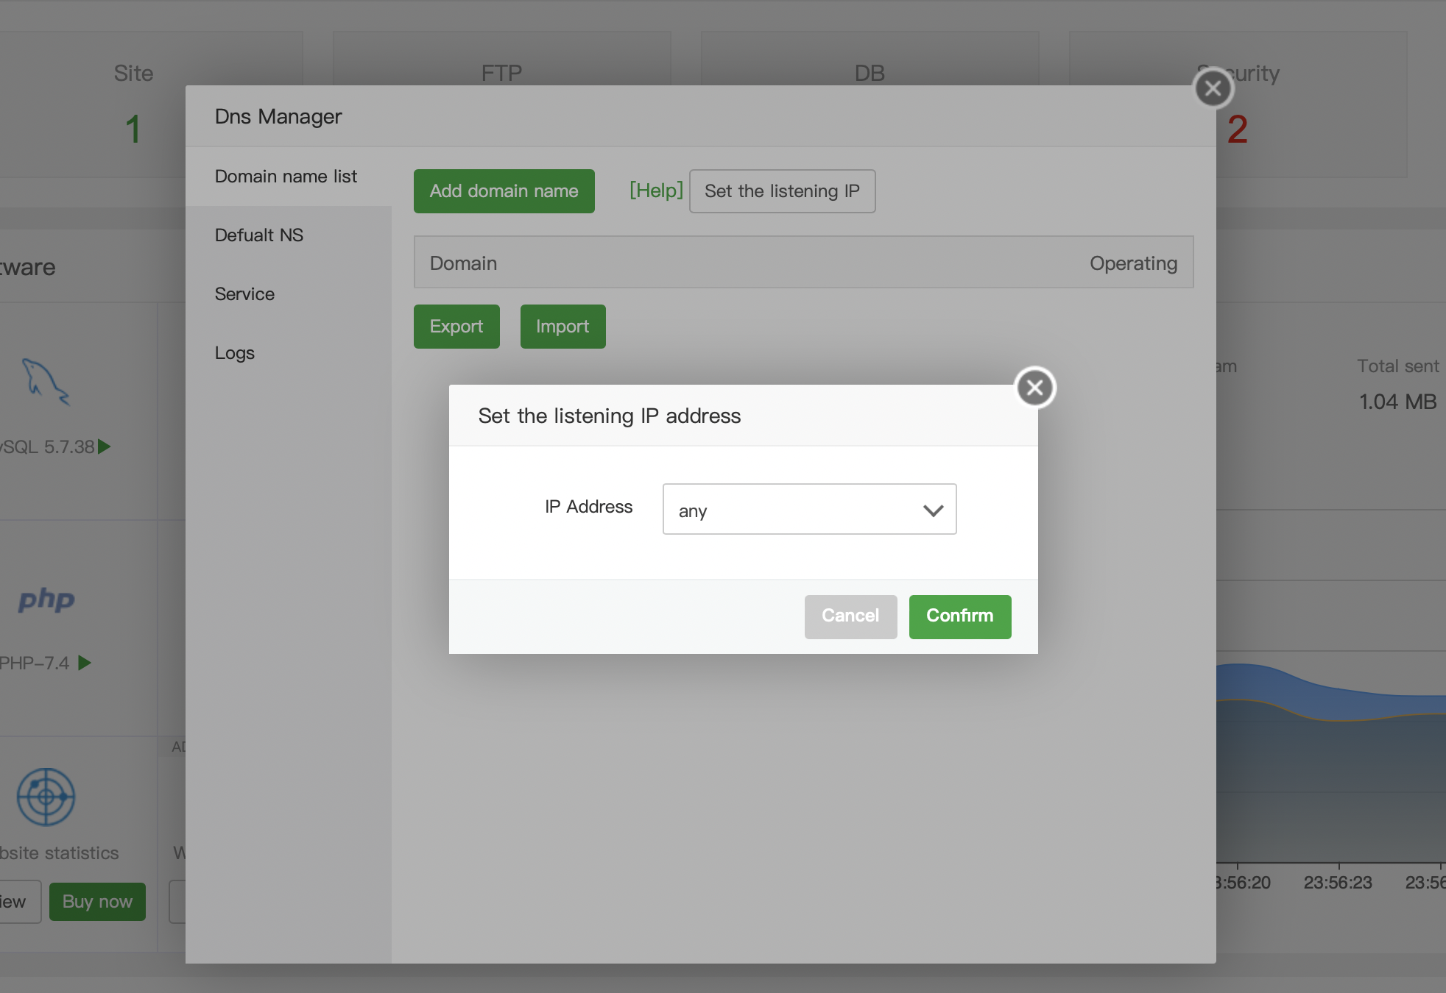Export the domain list
The height and width of the screenshot is (993, 1446).
click(x=456, y=327)
